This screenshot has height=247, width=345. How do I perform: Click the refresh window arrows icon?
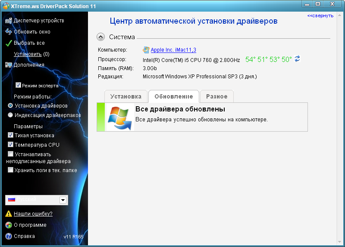(x=9, y=32)
